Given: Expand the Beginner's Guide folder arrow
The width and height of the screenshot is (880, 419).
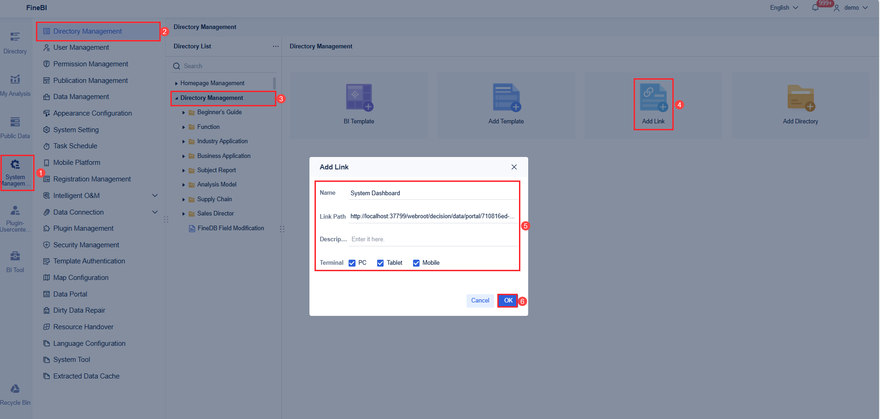Looking at the screenshot, I should click(184, 113).
